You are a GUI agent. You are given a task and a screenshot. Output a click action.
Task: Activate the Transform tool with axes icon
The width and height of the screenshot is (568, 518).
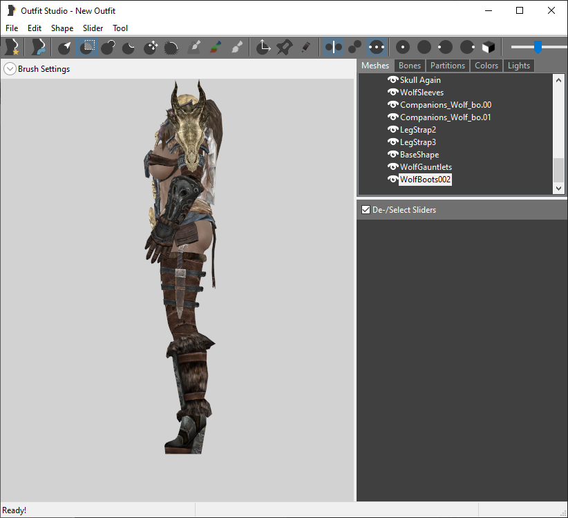point(263,47)
